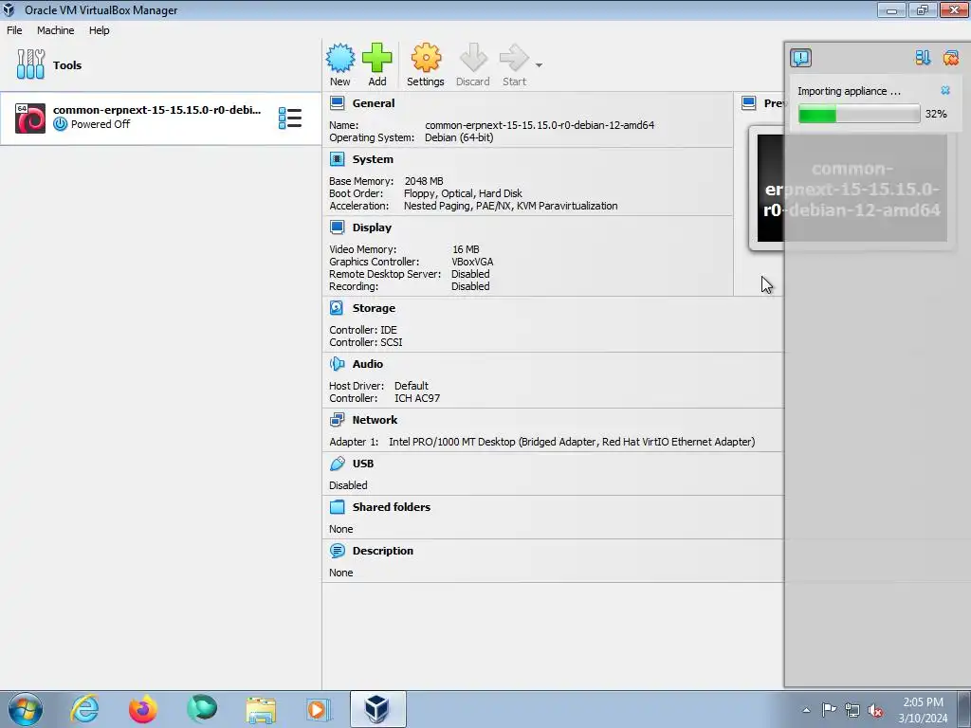Open the USB heading link
The width and height of the screenshot is (971, 728).
tap(363, 464)
